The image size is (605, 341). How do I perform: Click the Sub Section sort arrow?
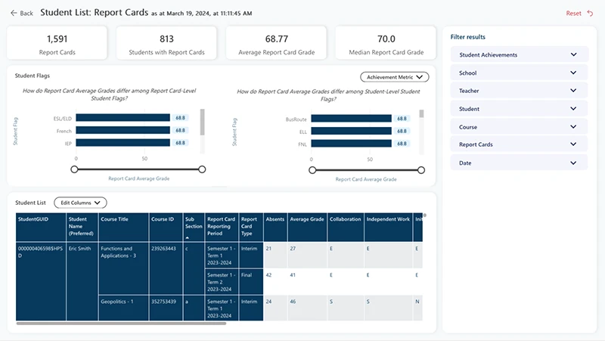click(187, 237)
